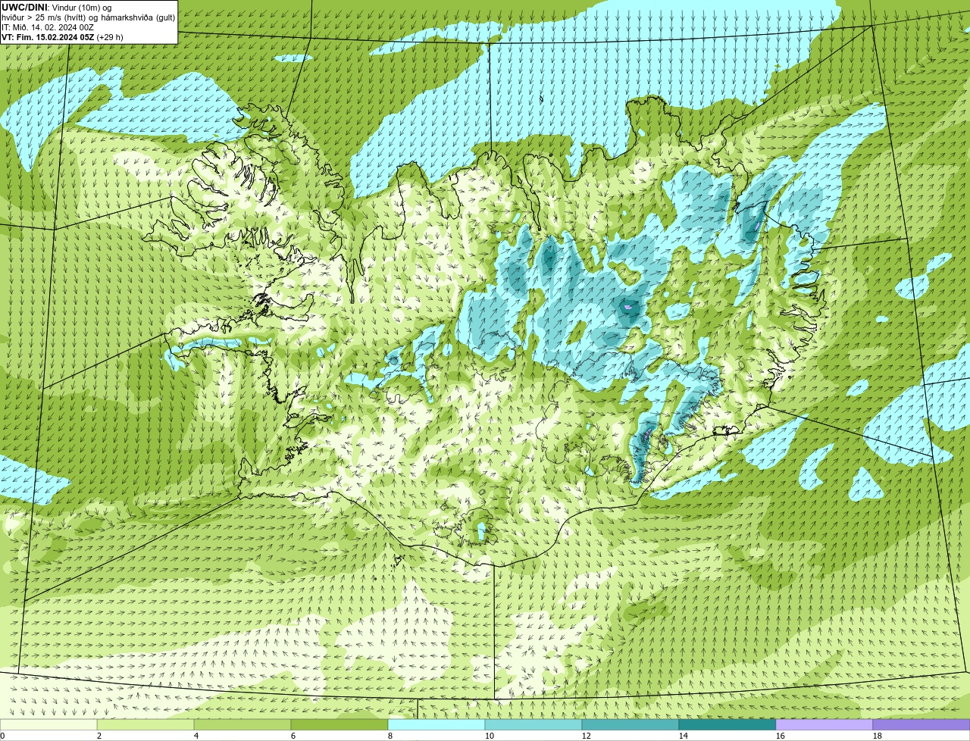Viewport: 970px width, 741px height.
Task: Click the 8–10 m/s light cyan legend swatch
Action: 436,724
